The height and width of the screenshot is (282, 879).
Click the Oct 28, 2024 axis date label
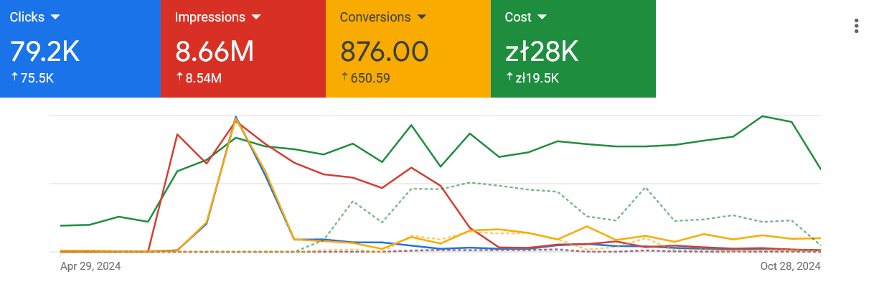click(790, 266)
